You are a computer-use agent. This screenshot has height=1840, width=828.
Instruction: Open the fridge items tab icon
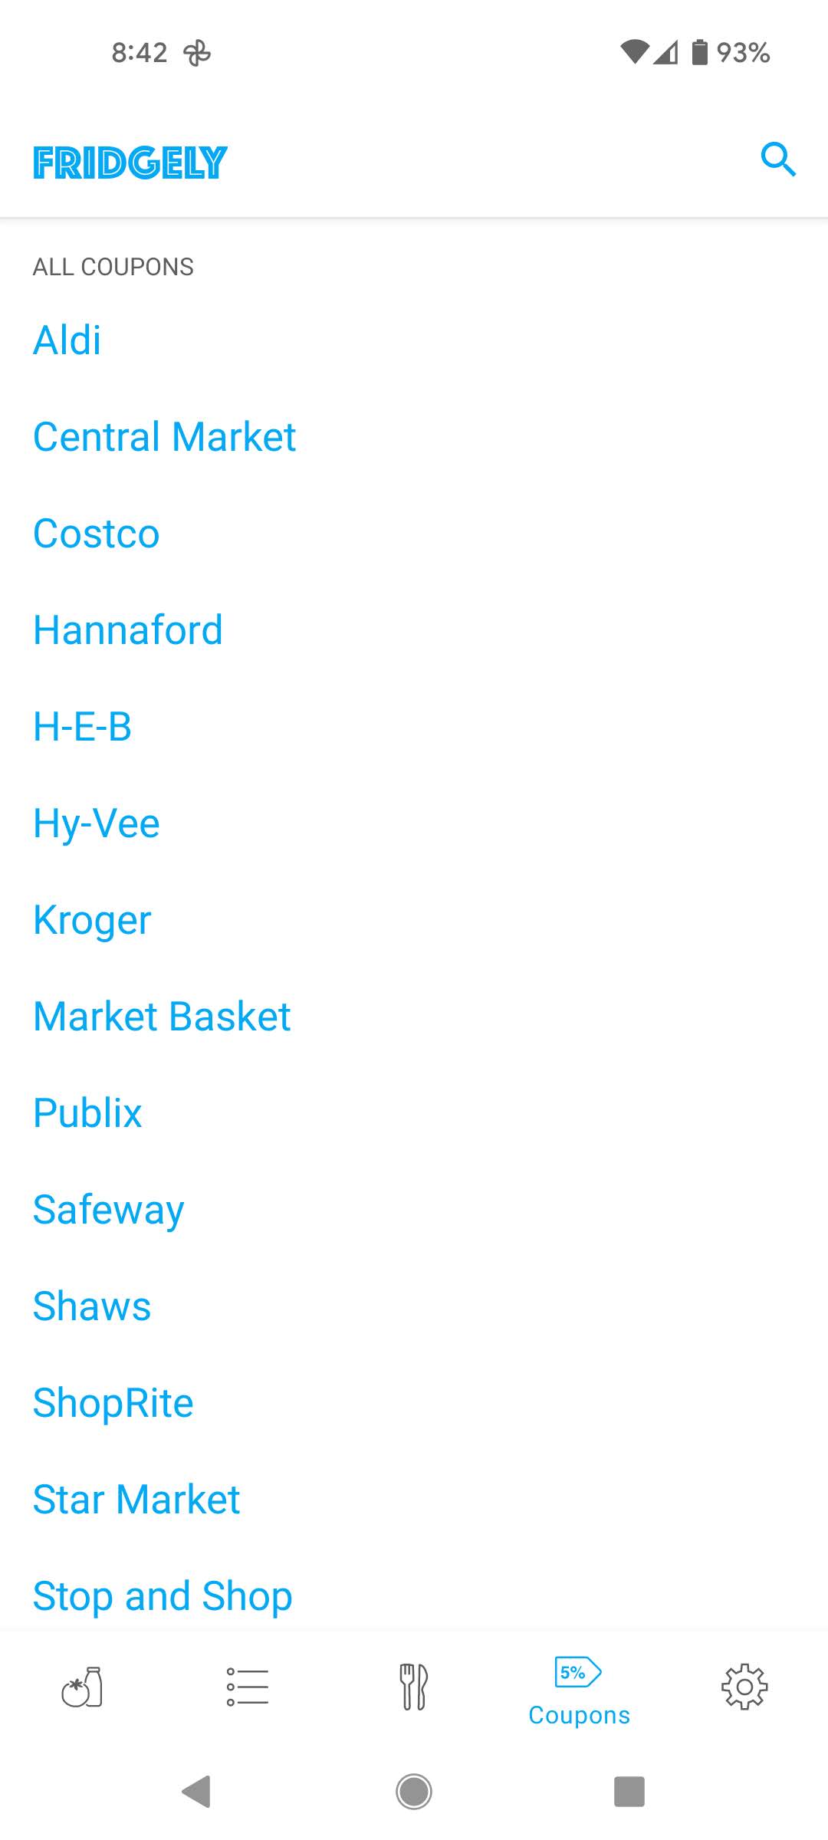coord(82,1687)
